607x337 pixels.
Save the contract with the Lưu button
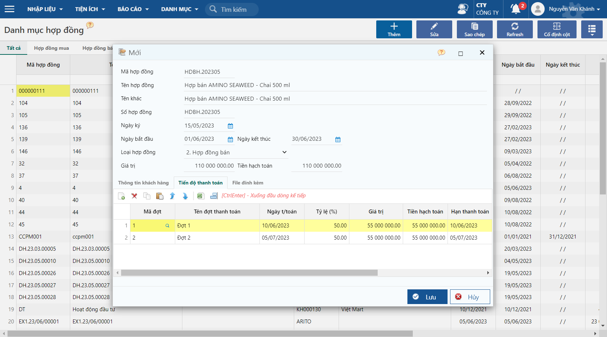tap(427, 297)
